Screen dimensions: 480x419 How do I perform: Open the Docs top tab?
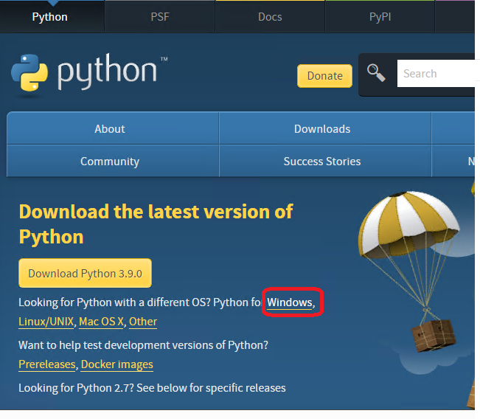pyautogui.click(x=270, y=17)
